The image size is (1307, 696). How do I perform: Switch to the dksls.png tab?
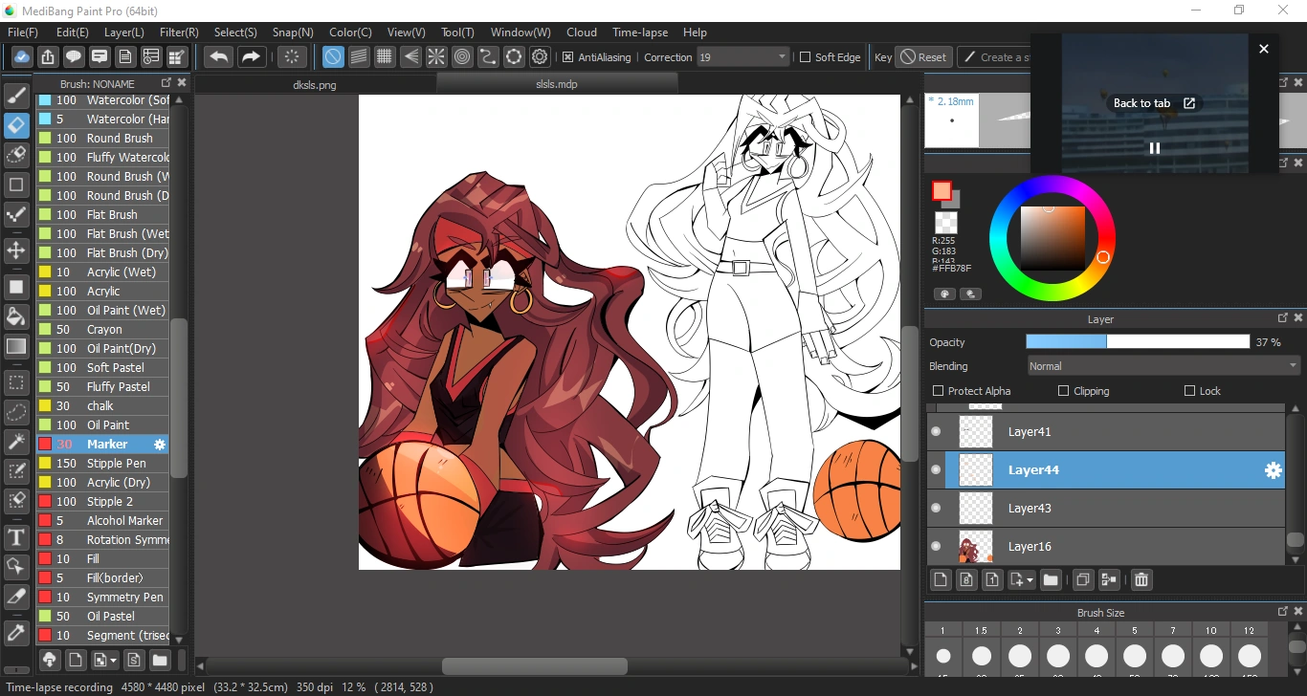(x=314, y=84)
